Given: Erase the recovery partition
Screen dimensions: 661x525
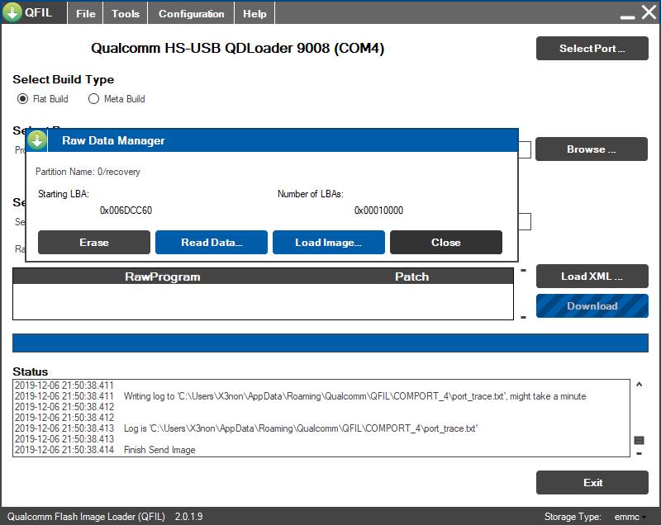Looking at the screenshot, I should [94, 243].
